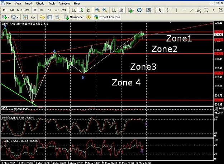Zoom in on the chart
Screen dimensions: 224x164
pyautogui.click(x=97, y=10)
